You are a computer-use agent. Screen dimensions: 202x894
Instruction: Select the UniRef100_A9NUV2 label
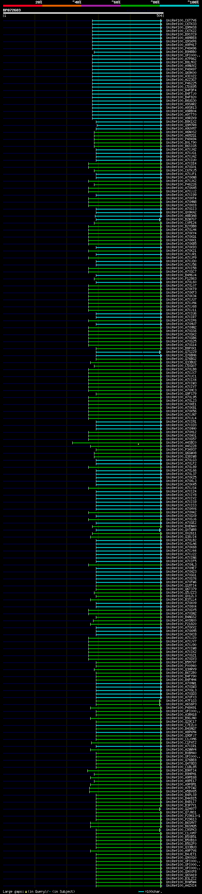click(181, 66)
